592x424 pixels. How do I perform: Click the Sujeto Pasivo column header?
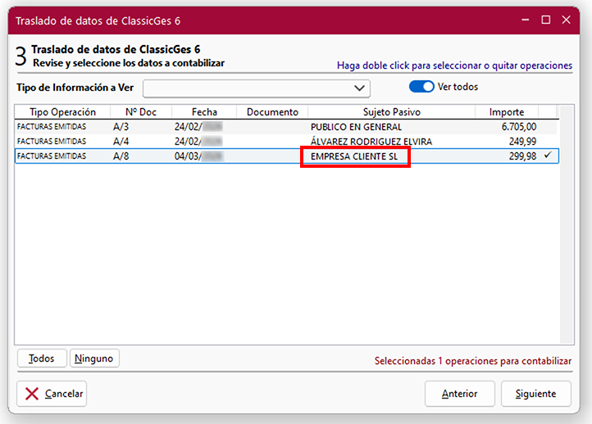pos(392,112)
